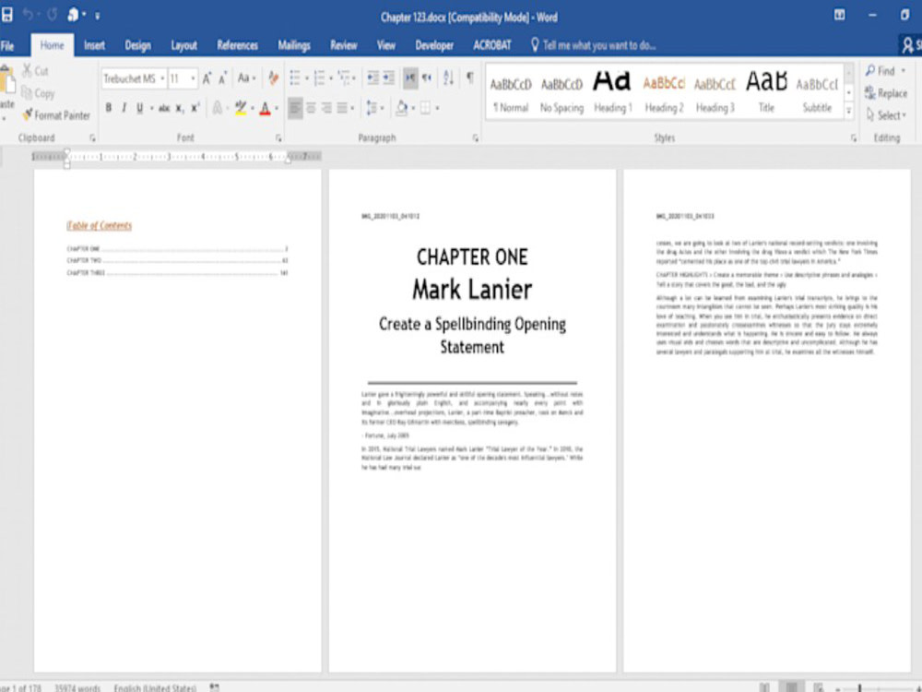Open the highlight color dropdown arrow
Viewport: 922px width, 692px height.
pos(253,108)
